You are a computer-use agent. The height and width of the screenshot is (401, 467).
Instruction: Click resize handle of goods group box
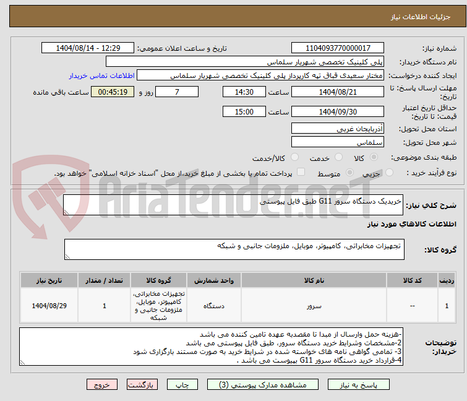click(x=67, y=257)
